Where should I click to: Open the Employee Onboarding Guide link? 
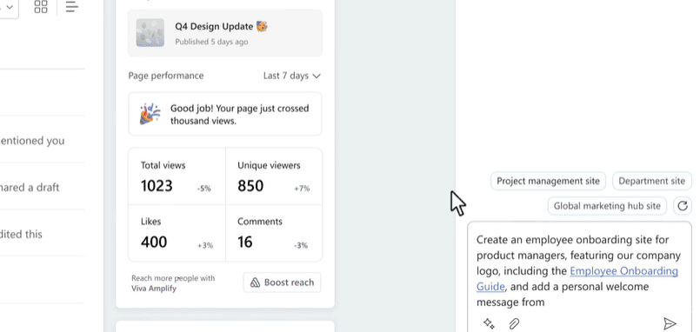(577, 279)
